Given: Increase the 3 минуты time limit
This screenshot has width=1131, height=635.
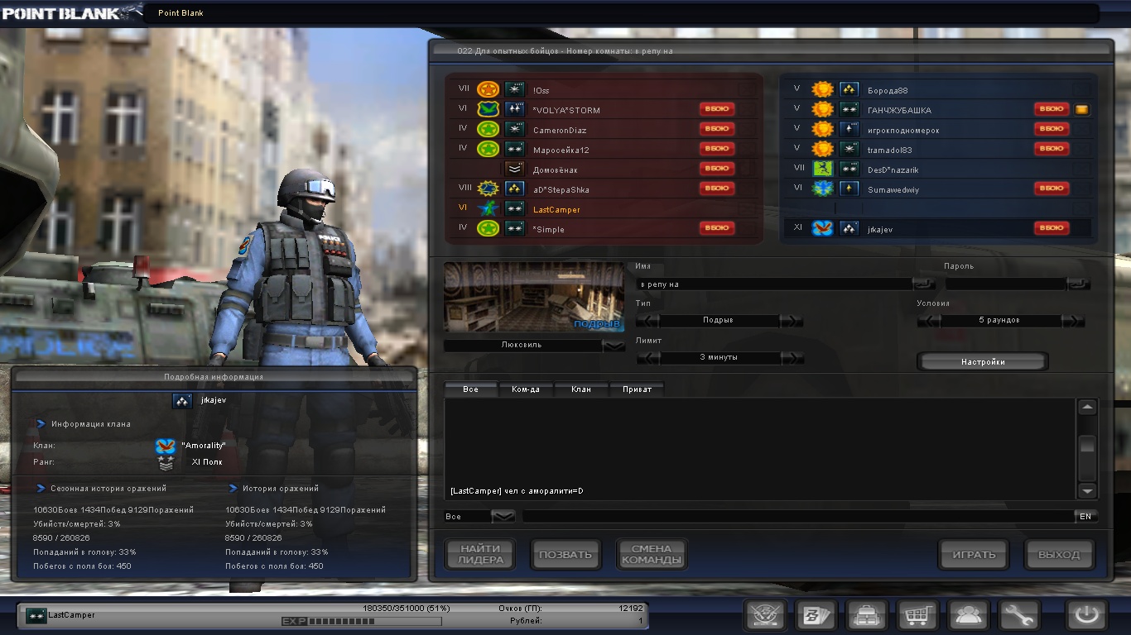Looking at the screenshot, I should [x=792, y=358].
